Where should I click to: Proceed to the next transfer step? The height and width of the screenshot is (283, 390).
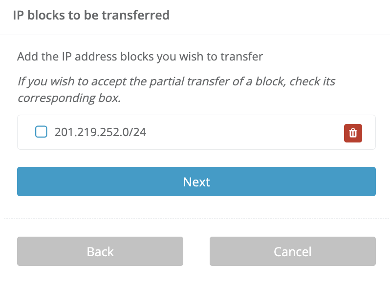coord(196,182)
